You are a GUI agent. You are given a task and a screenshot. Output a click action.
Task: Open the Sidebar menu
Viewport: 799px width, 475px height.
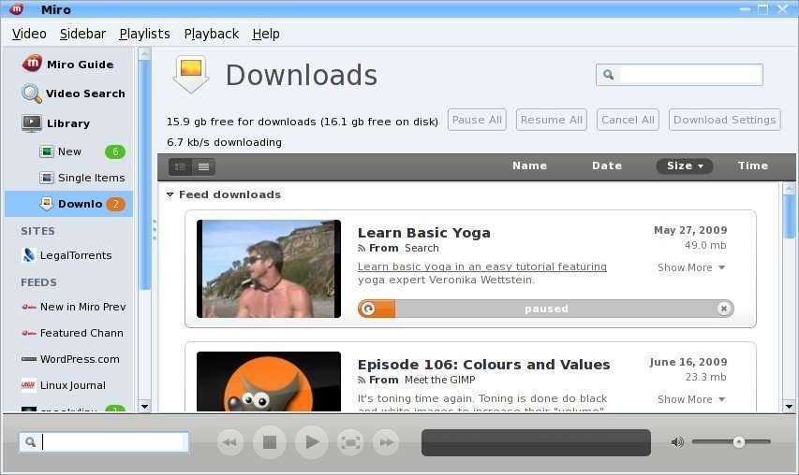pyautogui.click(x=82, y=34)
